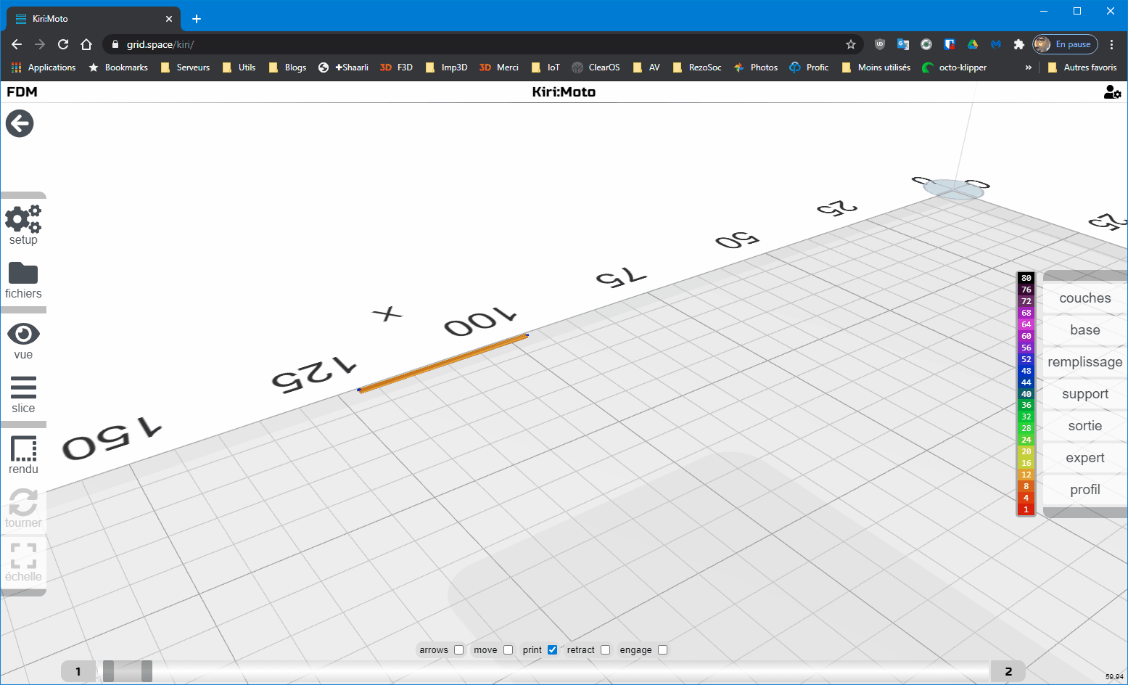The width and height of the screenshot is (1128, 685).
Task: Open the Chrome three-dot menu
Action: click(1111, 44)
